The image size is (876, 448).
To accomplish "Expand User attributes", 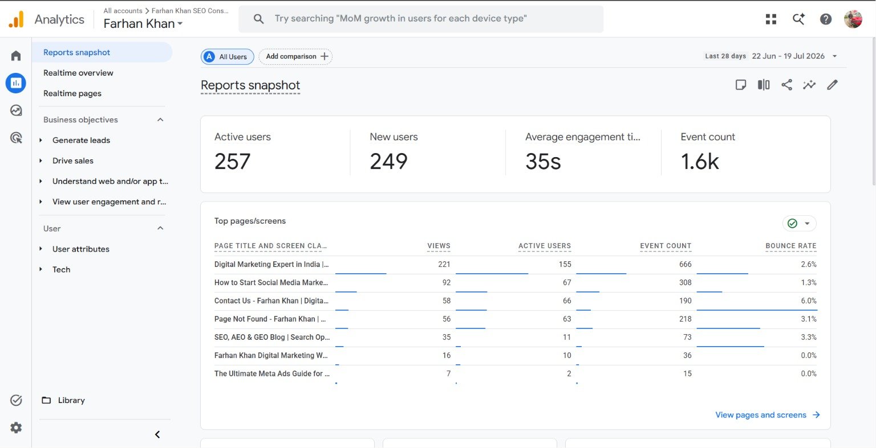I will point(40,249).
